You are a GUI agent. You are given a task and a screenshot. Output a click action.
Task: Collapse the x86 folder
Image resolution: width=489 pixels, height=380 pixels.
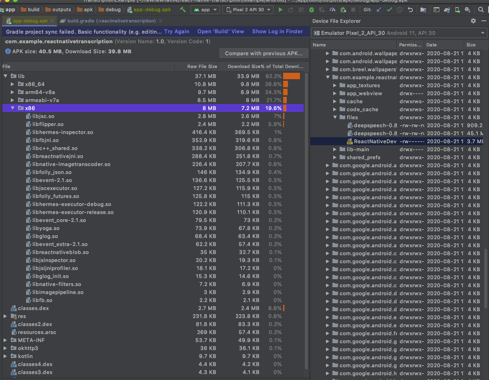click(13, 108)
